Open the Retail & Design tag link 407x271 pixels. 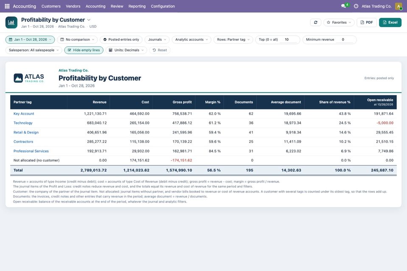pos(26,132)
